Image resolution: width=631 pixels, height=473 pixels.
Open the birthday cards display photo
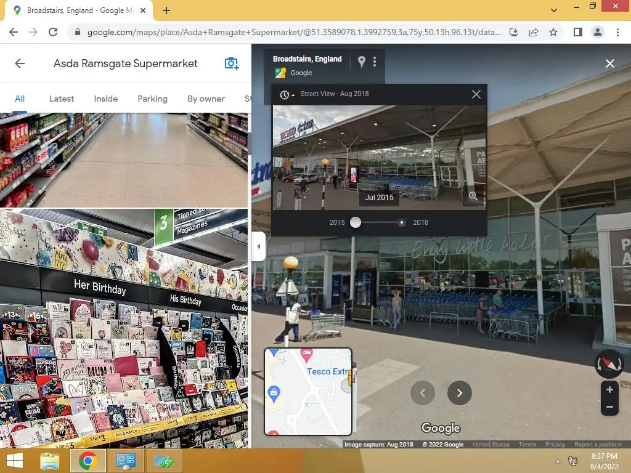tap(124, 328)
